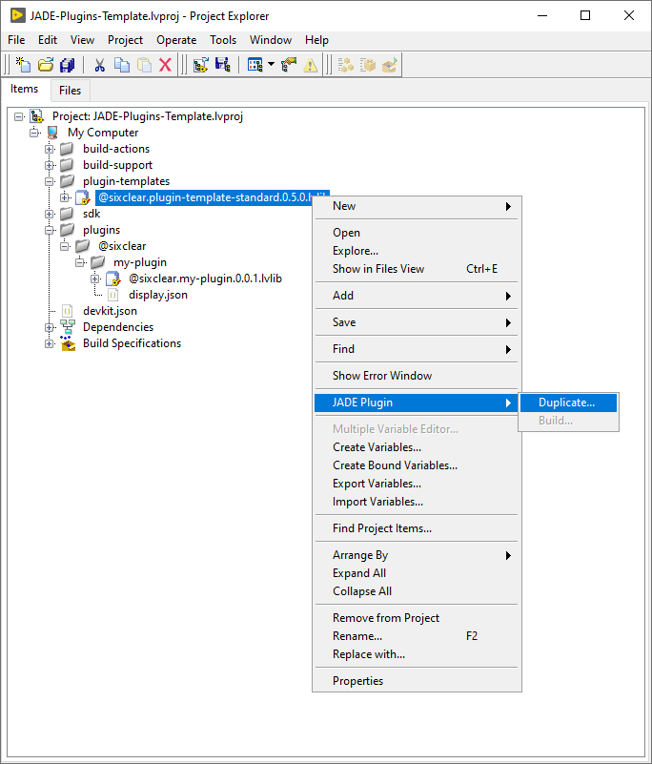Open the Tools menu
Image resolution: width=652 pixels, height=764 pixels.
click(x=223, y=40)
